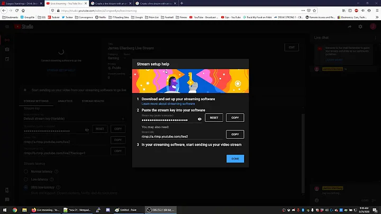Screen dimensions: 381x214
Task: Select the Ultra low-latency radio button
Action: (x=26, y=188)
